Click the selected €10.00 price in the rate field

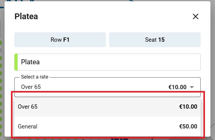pyautogui.click(x=177, y=87)
